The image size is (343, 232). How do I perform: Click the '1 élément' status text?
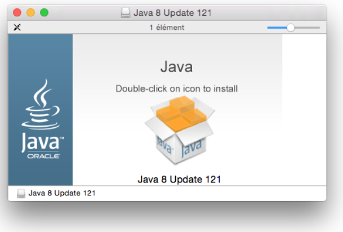[x=167, y=28]
